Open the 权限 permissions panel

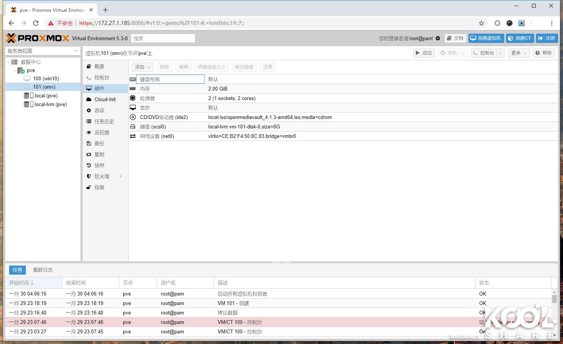click(99, 187)
